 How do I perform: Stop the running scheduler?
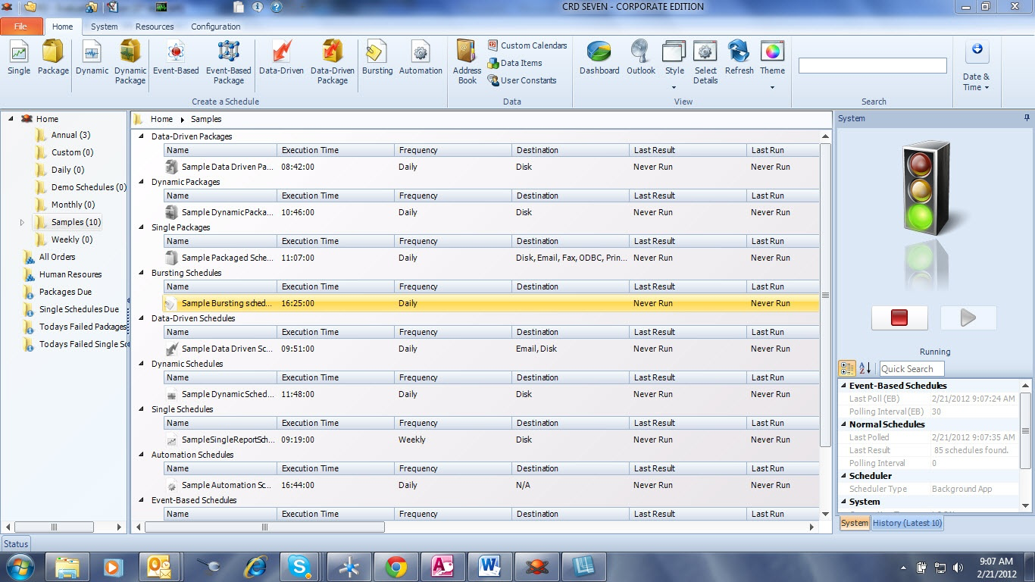pyautogui.click(x=899, y=318)
